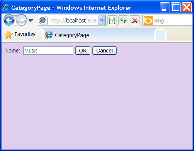The width and height of the screenshot is (194, 151).
Task: Minimize the Internet Explorer window
Action: 165,7
